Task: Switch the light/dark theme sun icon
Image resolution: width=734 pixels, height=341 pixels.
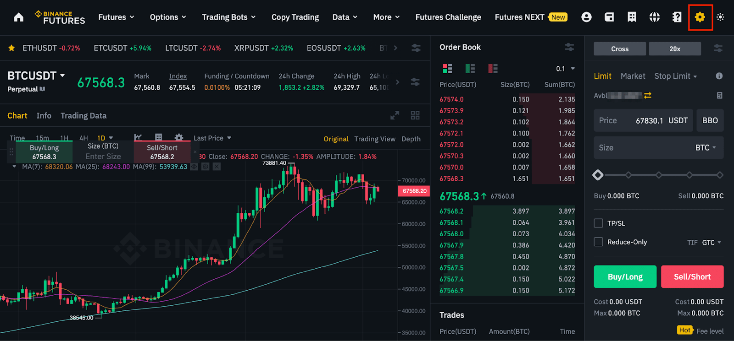Action: tap(720, 17)
